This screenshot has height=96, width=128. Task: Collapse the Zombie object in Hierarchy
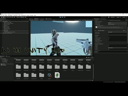(x=3, y=31)
